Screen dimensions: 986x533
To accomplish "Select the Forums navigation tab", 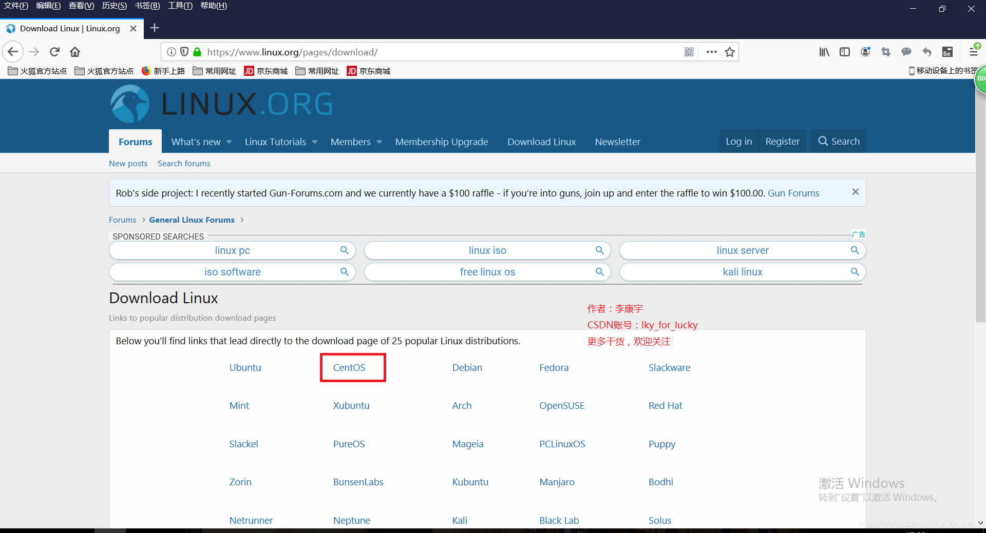I will [136, 142].
